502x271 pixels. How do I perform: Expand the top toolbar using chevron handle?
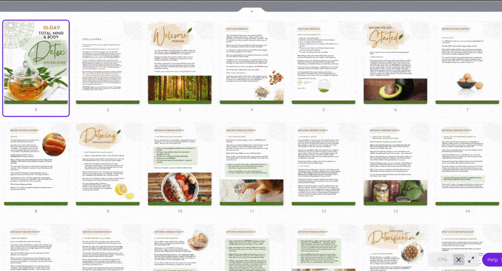(x=251, y=10)
